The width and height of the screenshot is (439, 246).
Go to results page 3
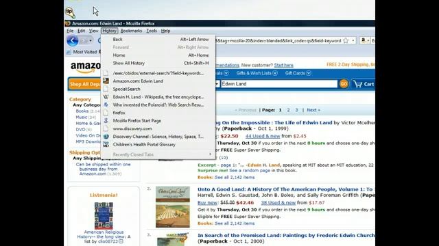coord(296,110)
